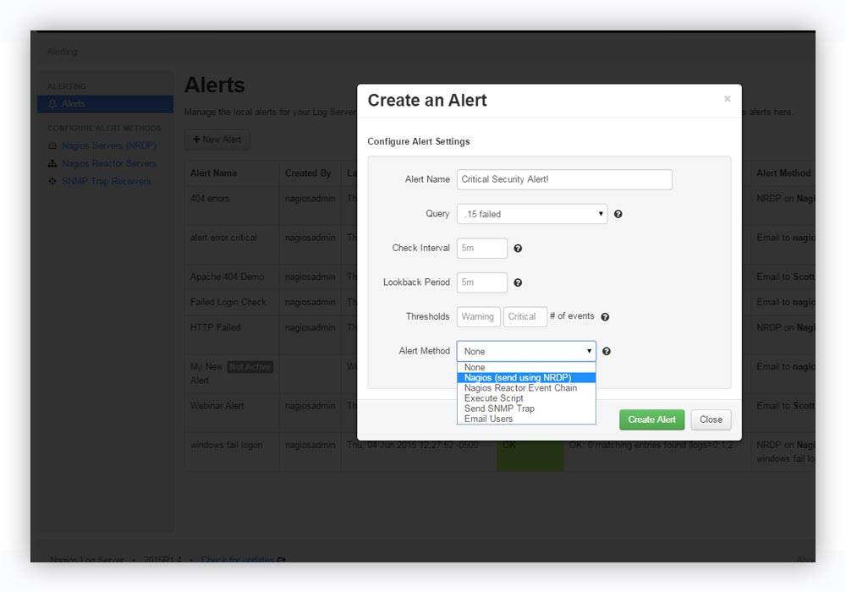Click Failed Login Check row name

(228, 302)
